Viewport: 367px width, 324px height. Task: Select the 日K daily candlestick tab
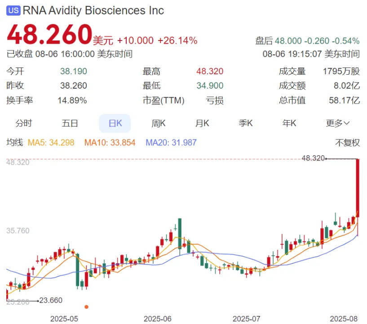click(x=115, y=123)
